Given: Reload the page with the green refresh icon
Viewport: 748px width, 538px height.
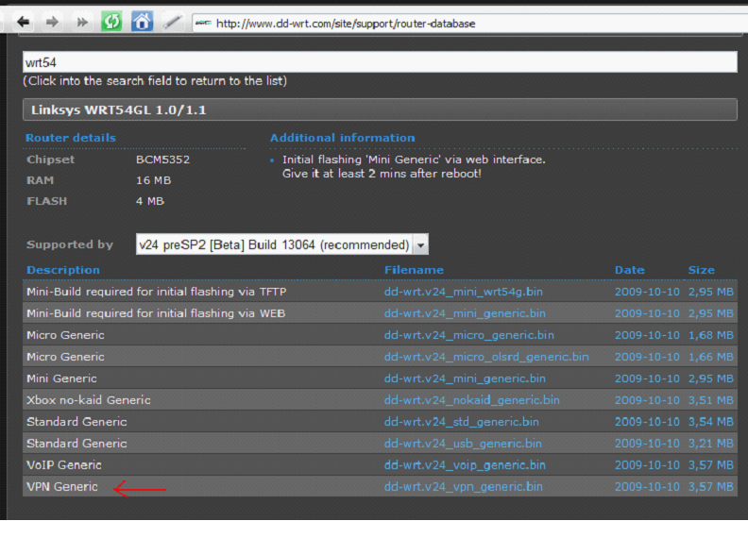Looking at the screenshot, I should coord(111,22).
